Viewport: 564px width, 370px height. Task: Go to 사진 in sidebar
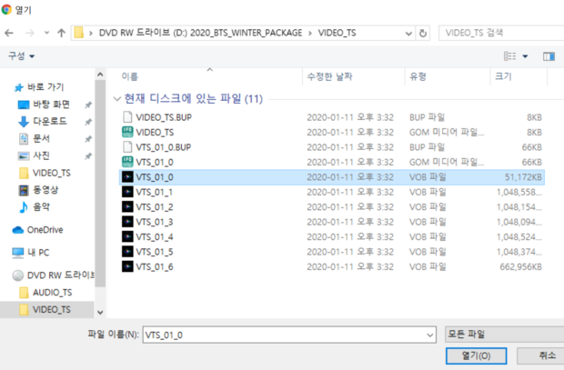point(34,155)
